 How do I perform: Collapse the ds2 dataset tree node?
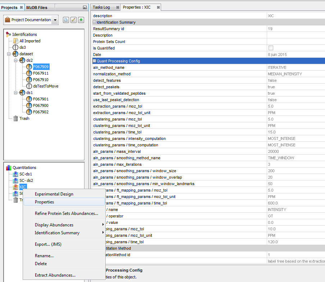pyautogui.click(x=16, y=60)
